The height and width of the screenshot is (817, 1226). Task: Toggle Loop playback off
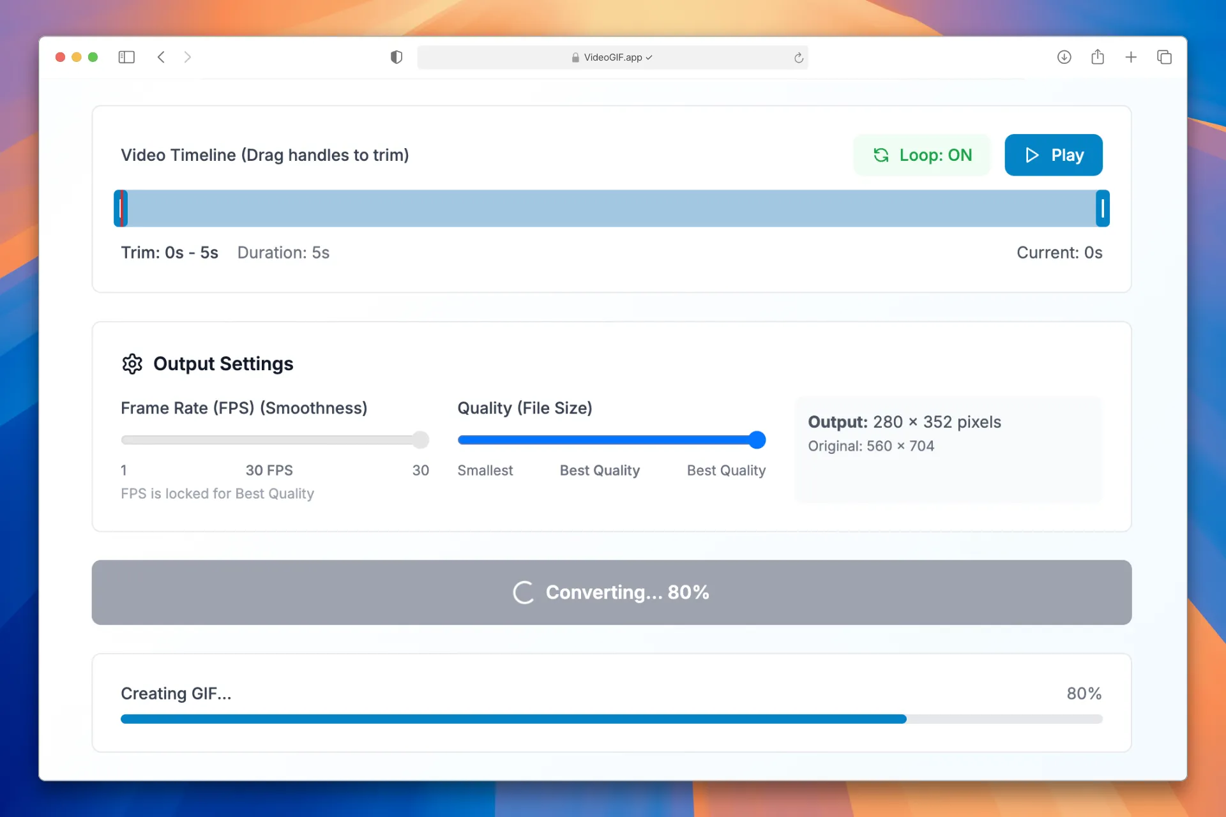pyautogui.click(x=921, y=154)
